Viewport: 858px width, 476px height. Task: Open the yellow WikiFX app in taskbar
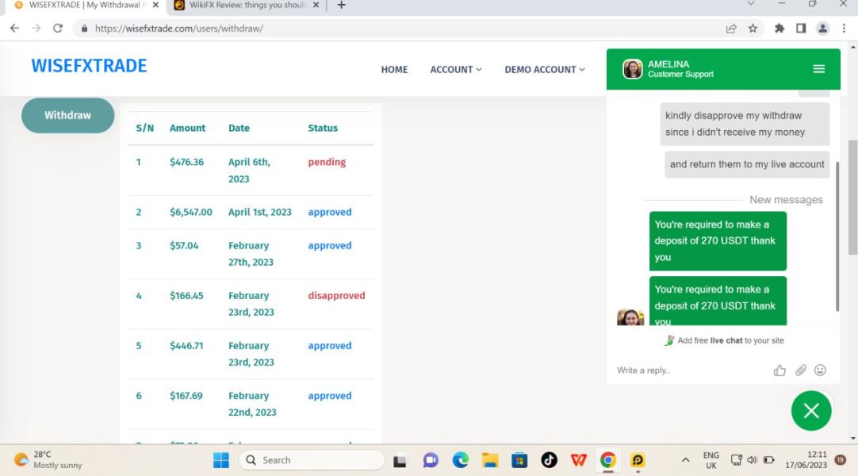638,461
